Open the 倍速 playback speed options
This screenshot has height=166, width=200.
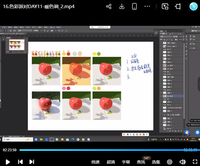tap(95, 162)
